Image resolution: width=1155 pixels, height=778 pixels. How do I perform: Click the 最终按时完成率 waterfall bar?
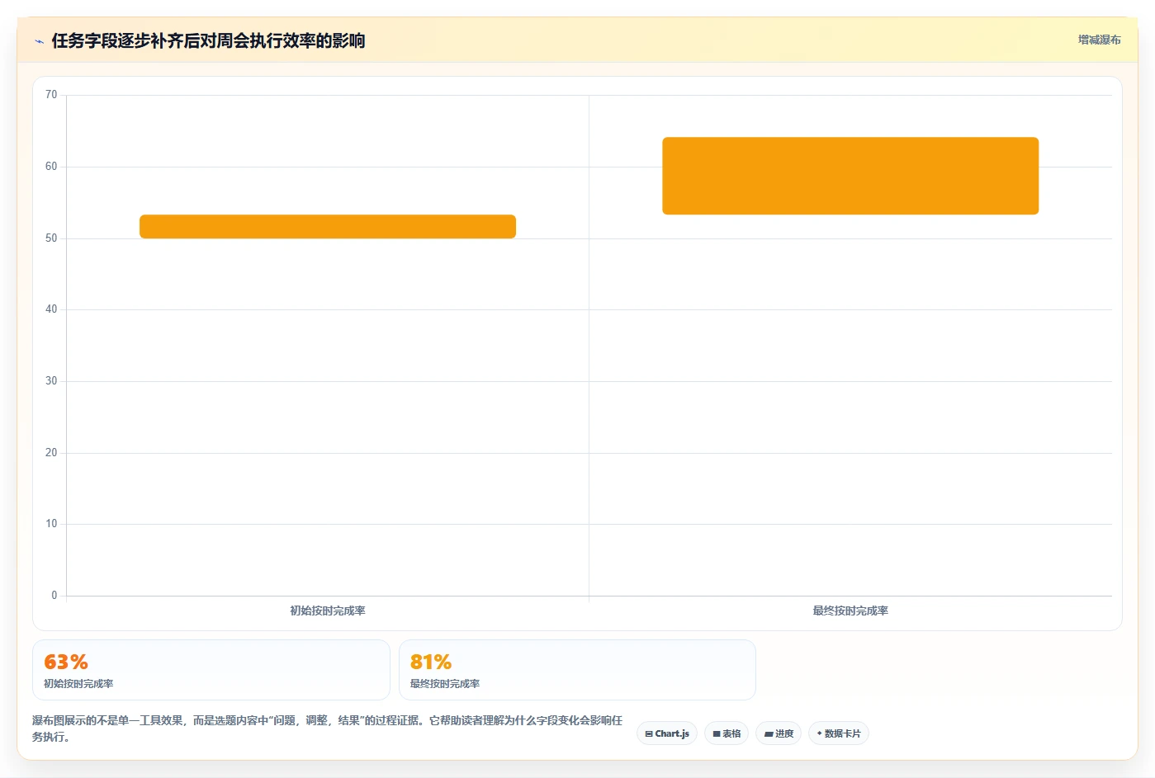pyautogui.click(x=850, y=176)
